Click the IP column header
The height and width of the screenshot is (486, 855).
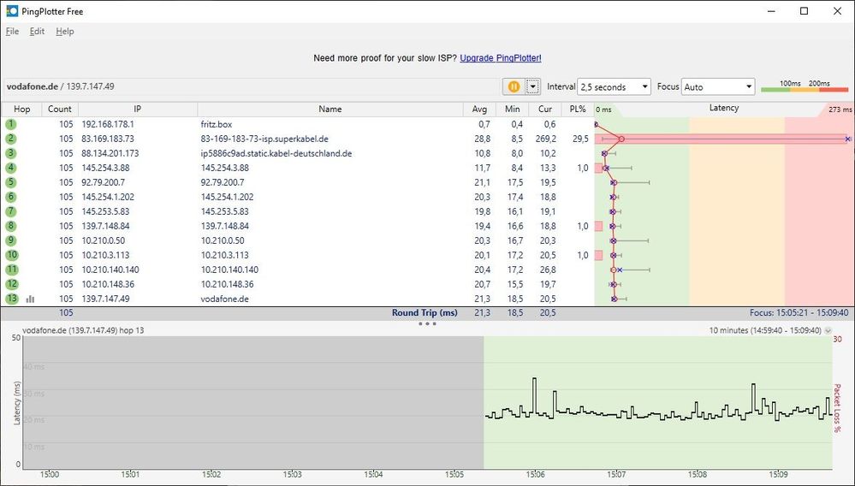tap(138, 109)
